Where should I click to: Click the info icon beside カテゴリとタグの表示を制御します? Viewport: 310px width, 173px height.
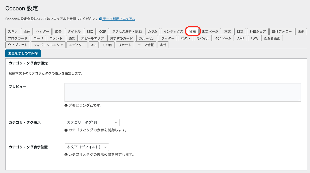click(66, 130)
